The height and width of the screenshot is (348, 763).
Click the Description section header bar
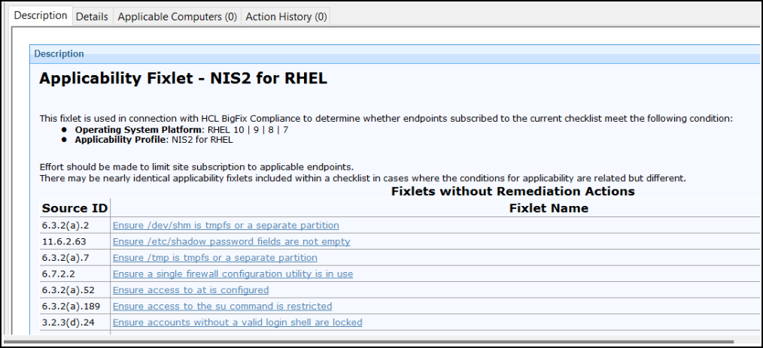395,54
